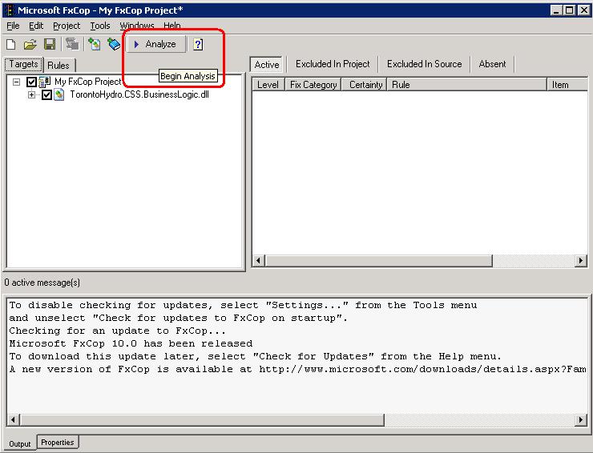Screen dimensions: 593x453
Task: Select My FxCop Project tree label
Action: 87,82
